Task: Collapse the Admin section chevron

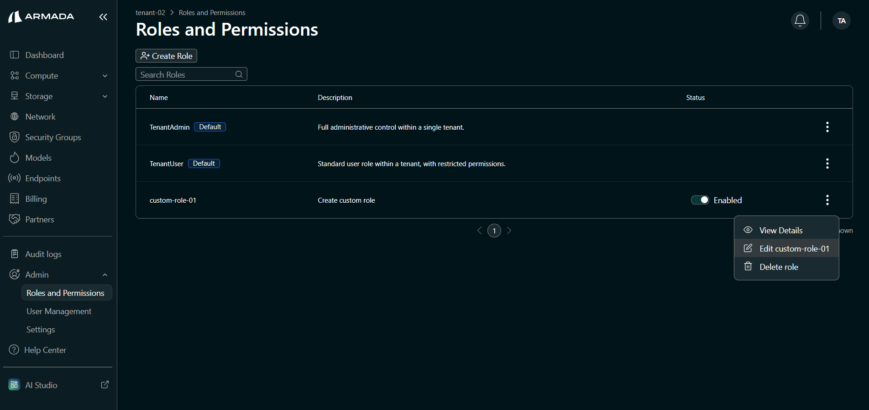Action: (105, 275)
